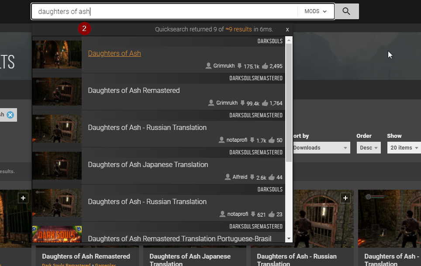This screenshot has height=266, width=421.
Task: Open Daughters of Ash Japanese Translation tile title
Action: pos(190,259)
